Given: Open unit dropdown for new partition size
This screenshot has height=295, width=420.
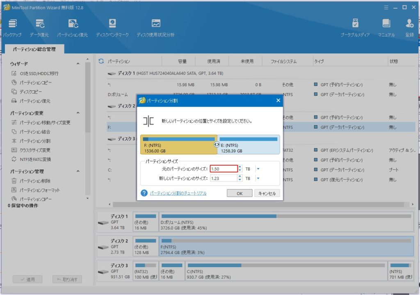Looking at the screenshot, I should pyautogui.click(x=258, y=178).
